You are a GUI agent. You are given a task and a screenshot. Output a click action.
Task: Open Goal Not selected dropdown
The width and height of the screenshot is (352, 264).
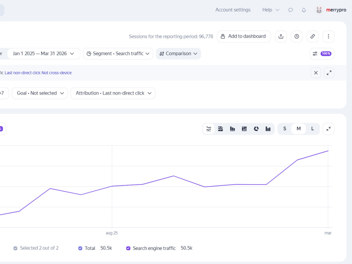[x=40, y=93]
